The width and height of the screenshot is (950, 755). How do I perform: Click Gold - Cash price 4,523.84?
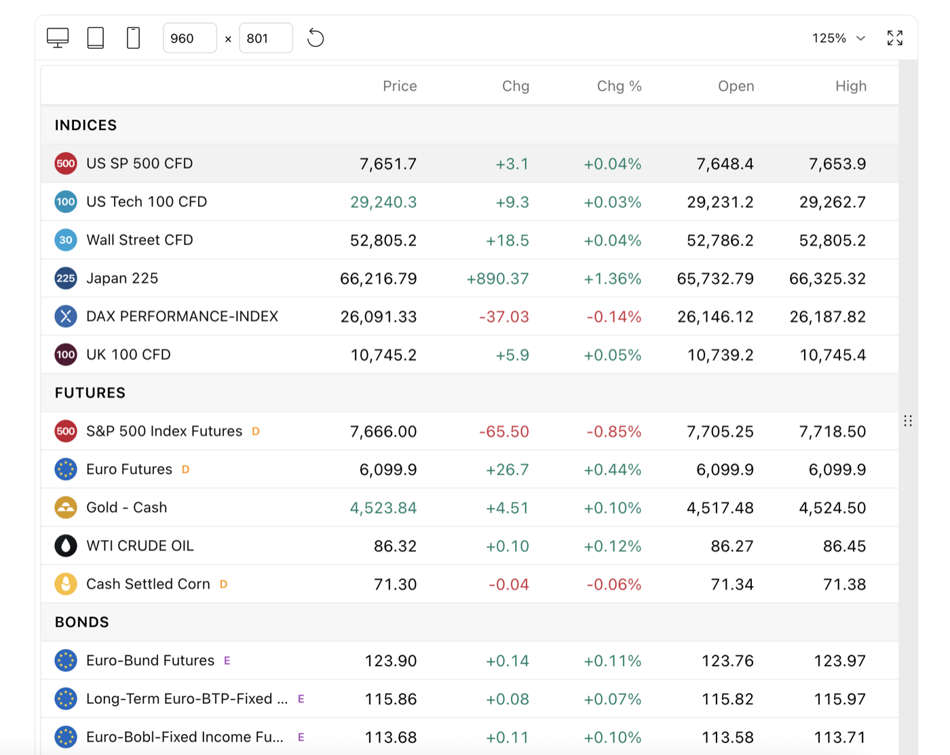pos(383,508)
